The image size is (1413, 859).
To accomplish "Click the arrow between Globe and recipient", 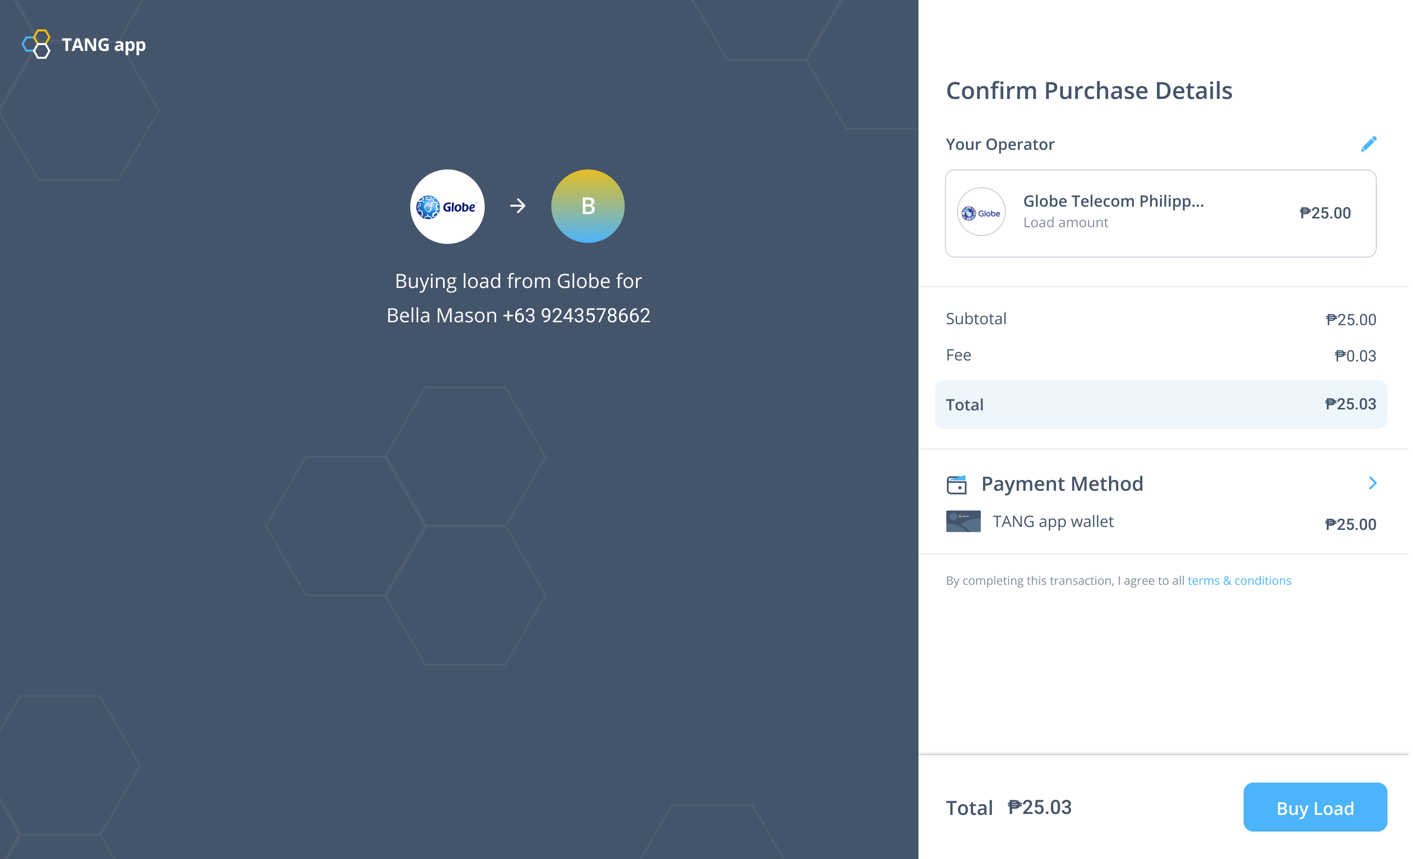I will pos(518,205).
